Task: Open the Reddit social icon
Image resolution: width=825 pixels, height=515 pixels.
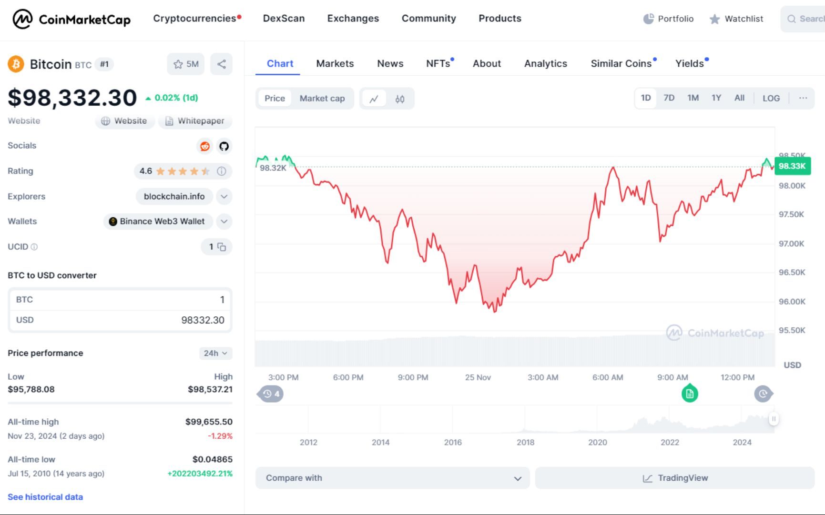Action: 205,147
